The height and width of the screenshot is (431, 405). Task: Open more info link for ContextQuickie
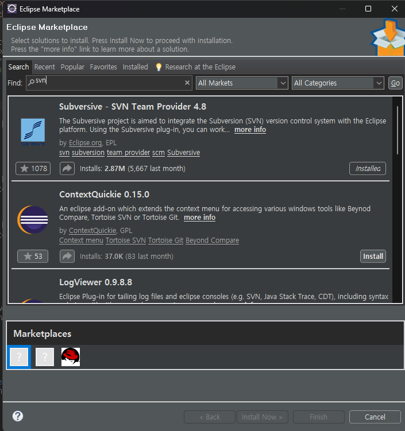pos(199,217)
